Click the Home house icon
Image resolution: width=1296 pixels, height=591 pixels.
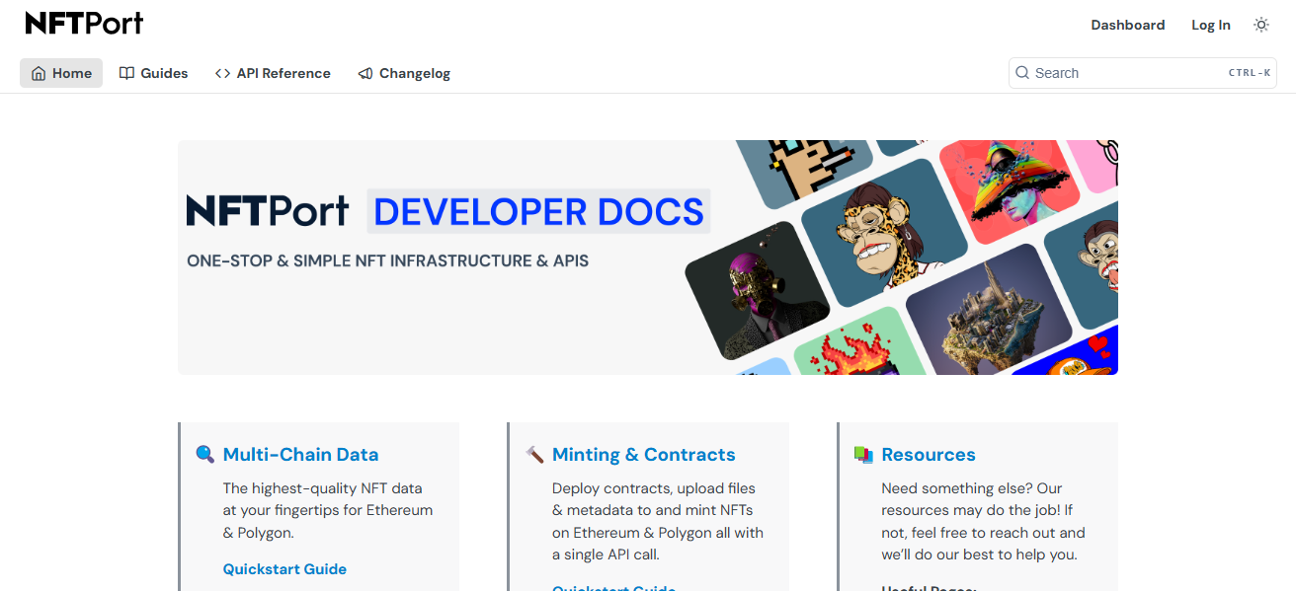tap(39, 73)
